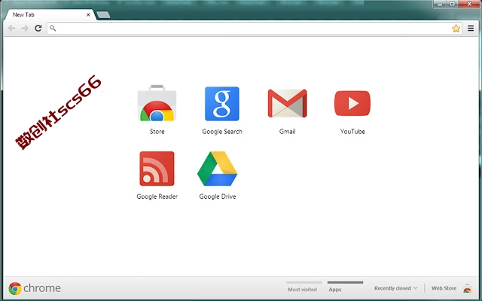Open the Chrome hamburger menu
This screenshot has width=482, height=301.
(471, 29)
